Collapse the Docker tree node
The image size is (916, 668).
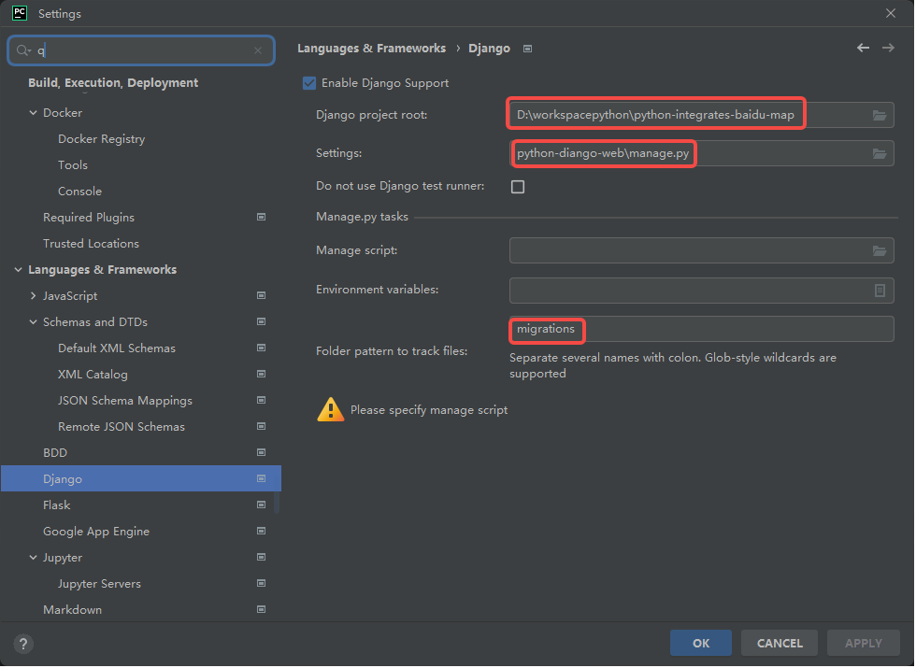click(34, 113)
